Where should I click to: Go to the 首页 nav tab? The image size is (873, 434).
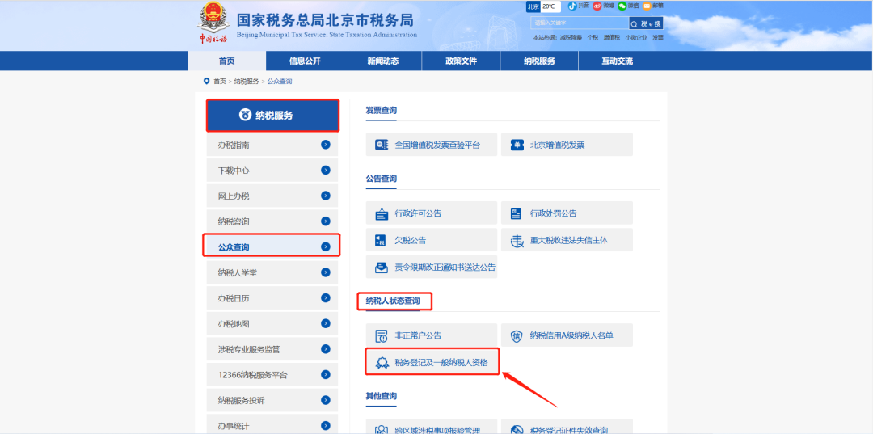[x=226, y=61]
